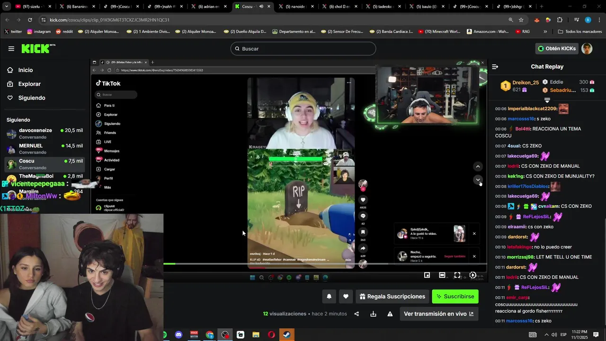Click Ver transmisión en vivo
The height and width of the screenshot is (341, 606).
(439, 314)
